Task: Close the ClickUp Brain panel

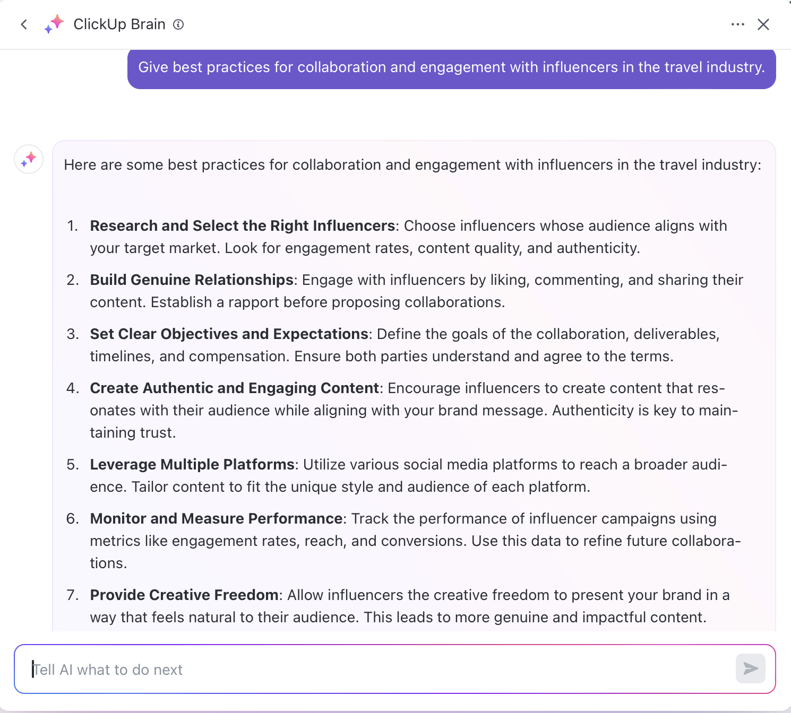Action: point(763,24)
